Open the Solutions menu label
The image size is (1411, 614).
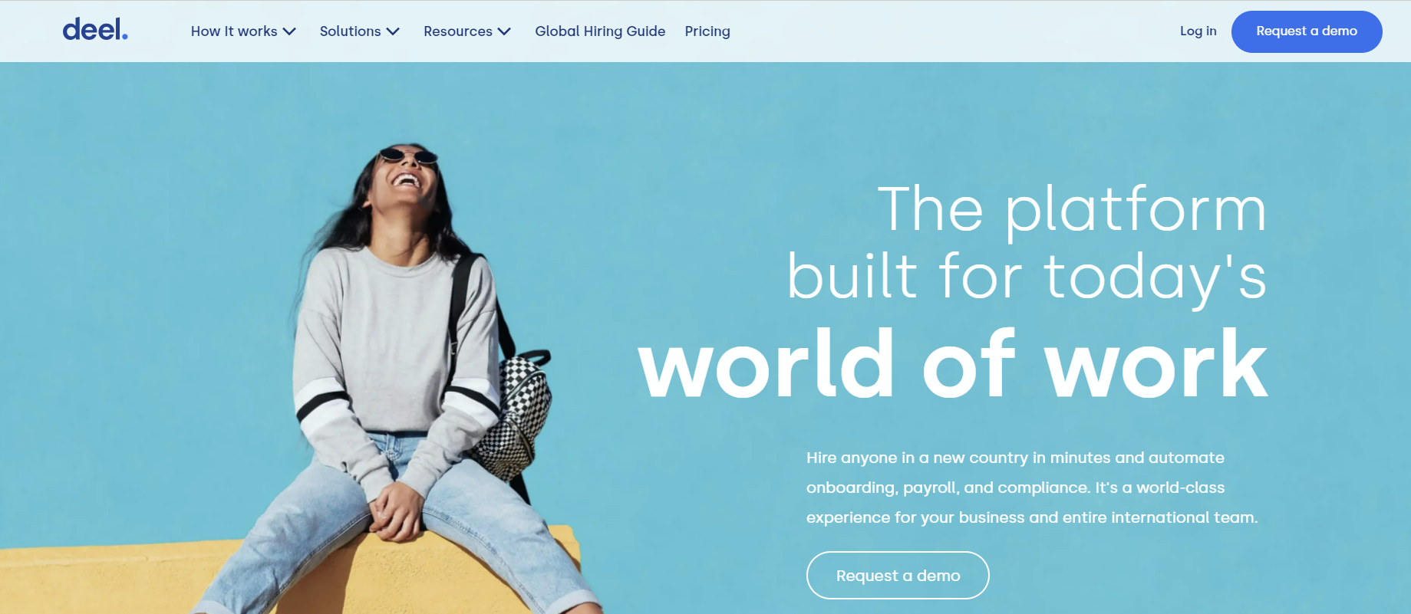point(350,31)
